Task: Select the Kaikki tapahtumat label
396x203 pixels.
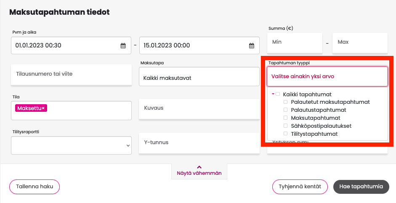Action: point(307,94)
